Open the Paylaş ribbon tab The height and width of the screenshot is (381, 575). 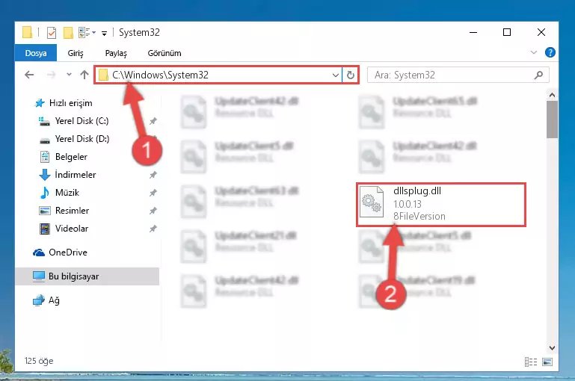click(x=116, y=53)
